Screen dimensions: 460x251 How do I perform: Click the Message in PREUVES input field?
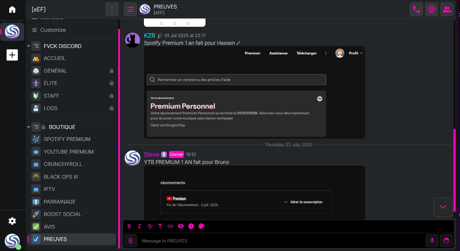281,241
